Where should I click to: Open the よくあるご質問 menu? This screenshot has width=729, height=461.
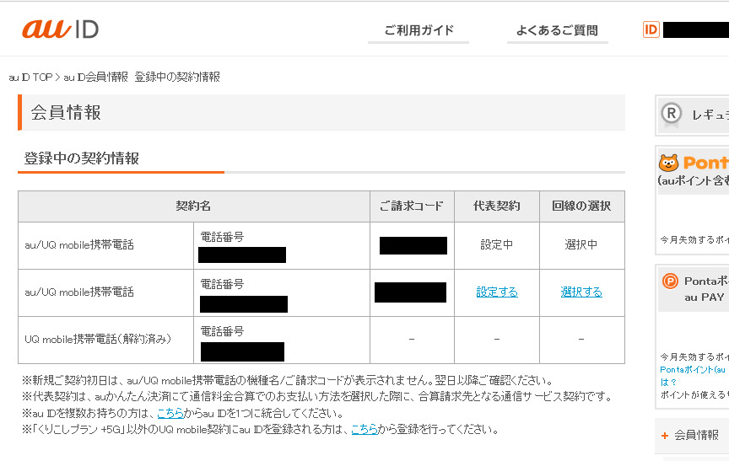coord(557,31)
